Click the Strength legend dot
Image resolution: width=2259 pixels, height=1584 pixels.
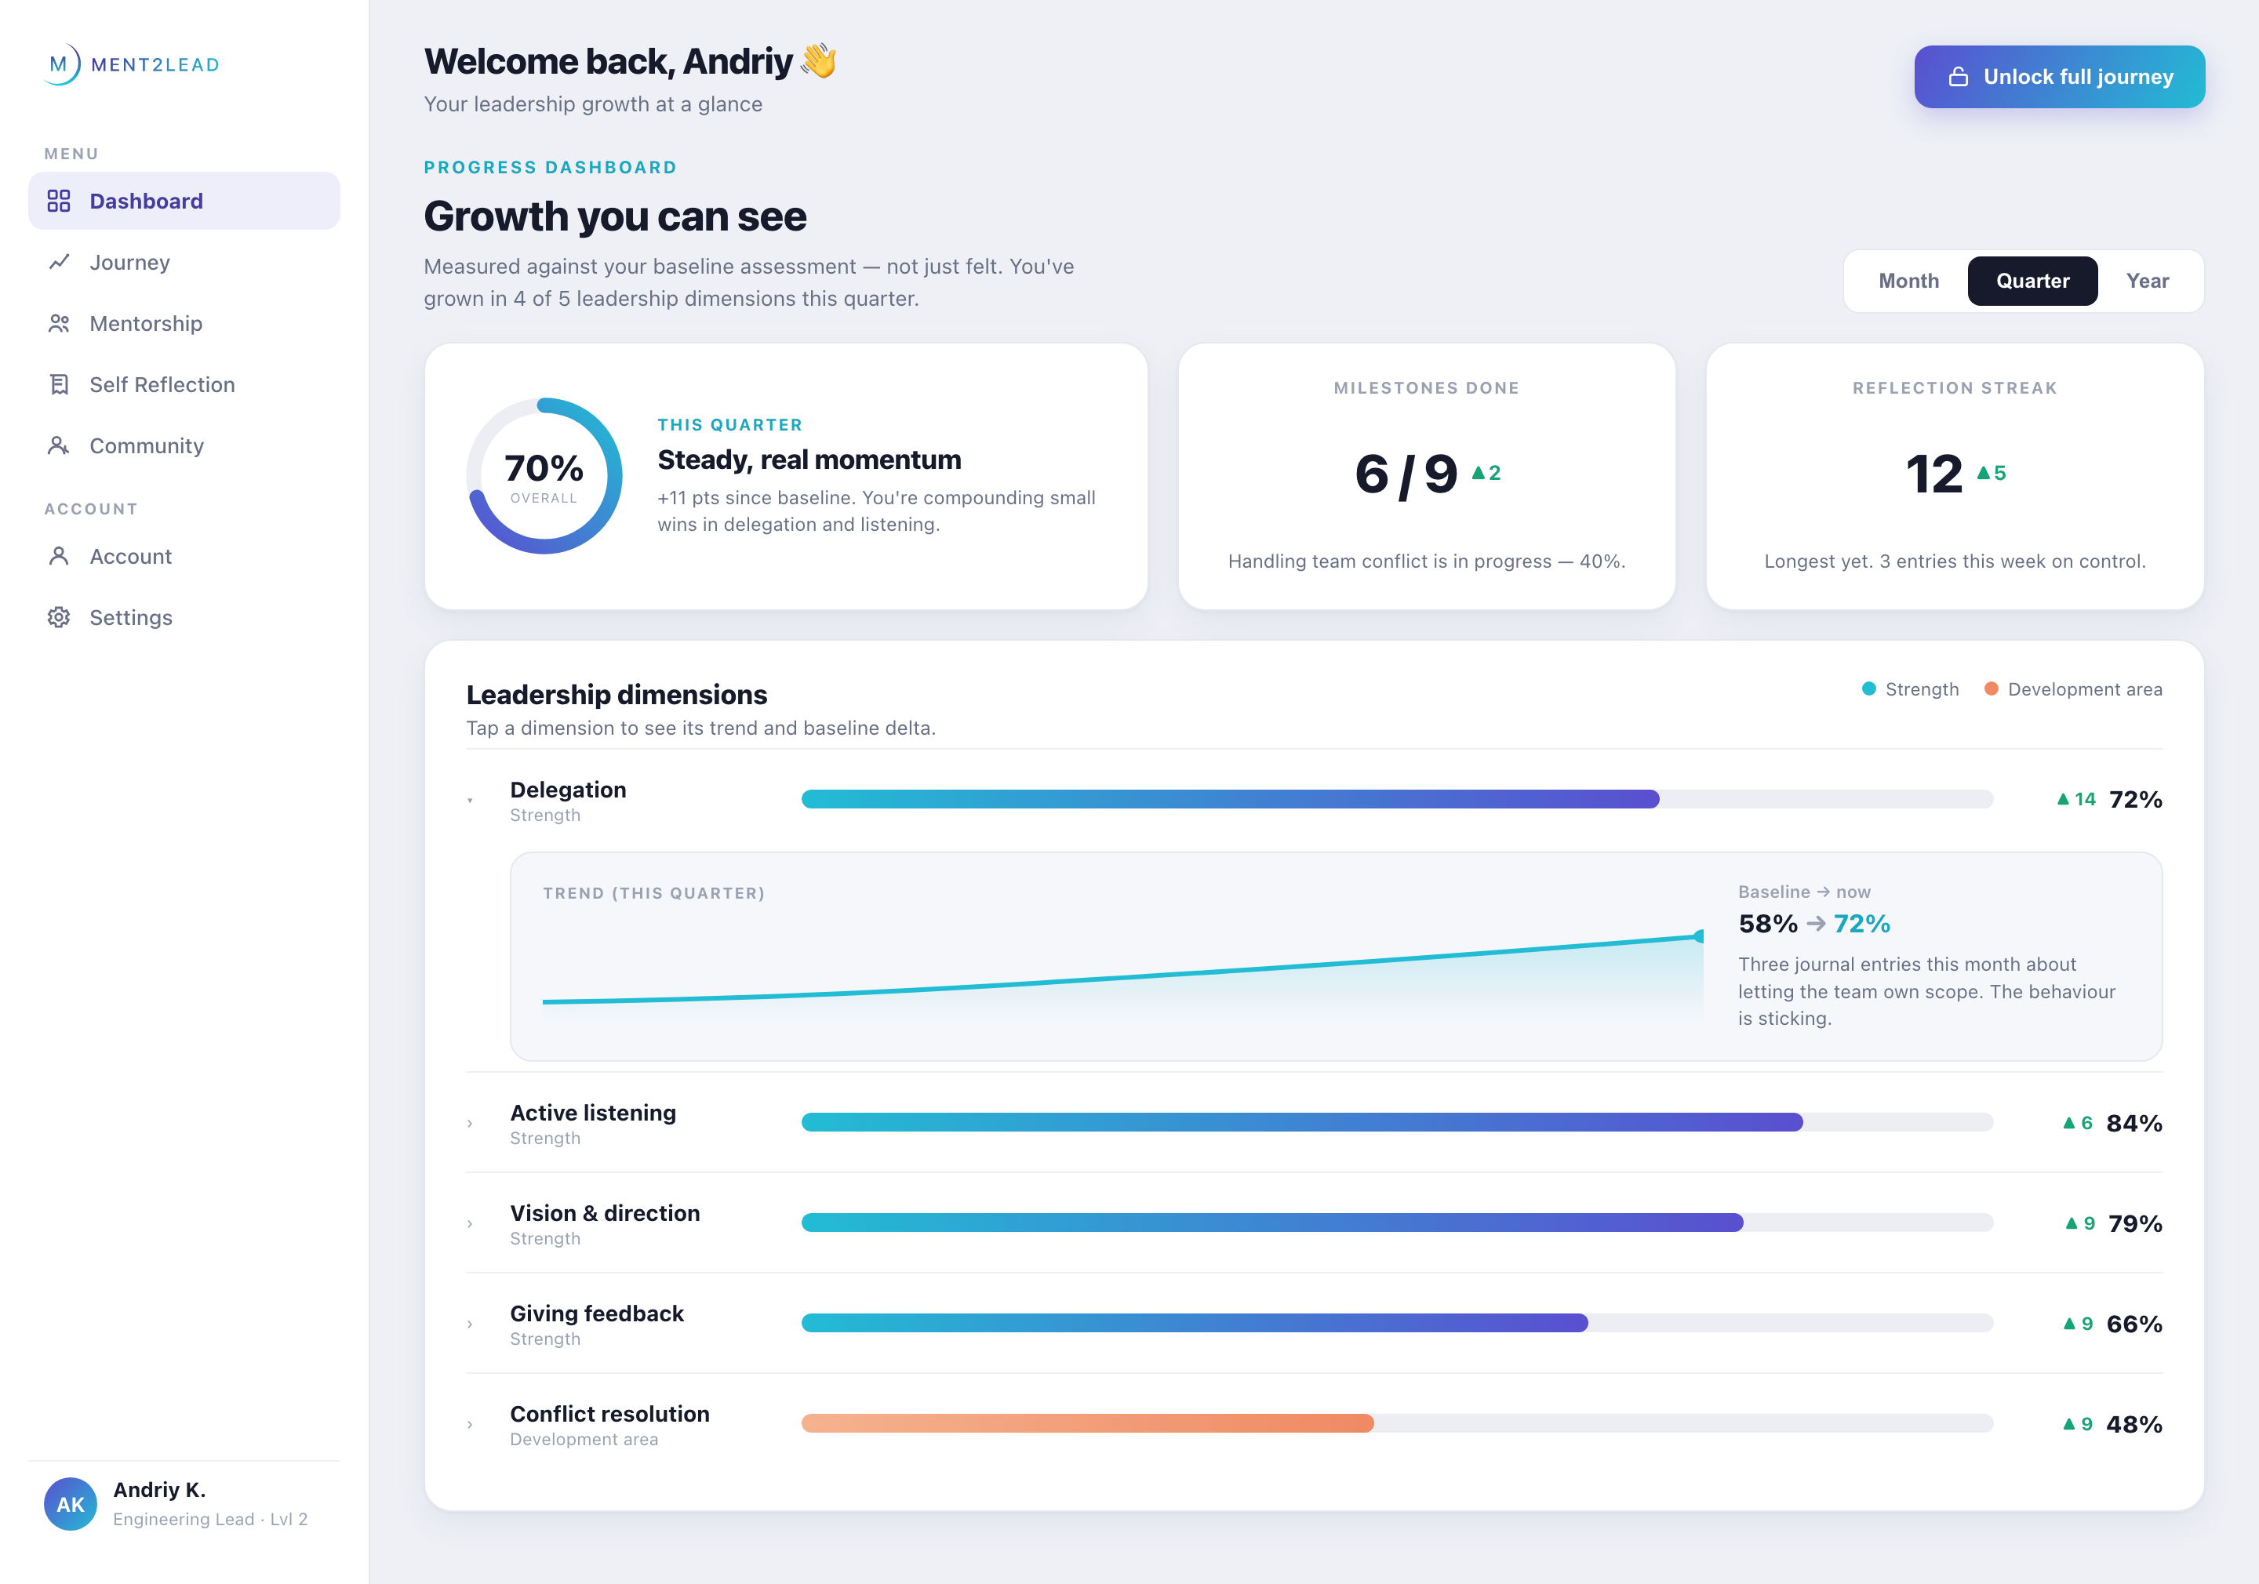[x=1868, y=688]
